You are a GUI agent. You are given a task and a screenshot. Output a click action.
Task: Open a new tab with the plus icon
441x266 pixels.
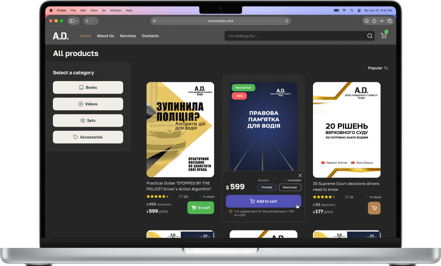coord(382,21)
